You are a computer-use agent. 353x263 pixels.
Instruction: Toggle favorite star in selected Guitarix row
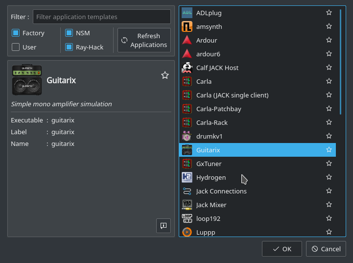[x=329, y=150]
